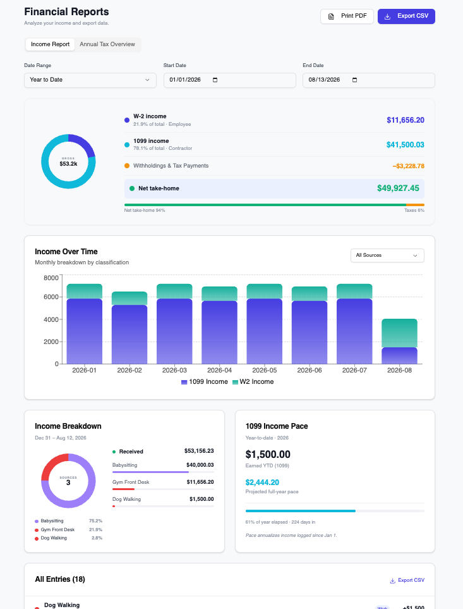Click the Start Date input field
463x609 pixels.
pos(229,80)
